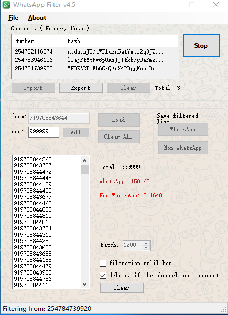The image size is (228, 315).
Task: Select number 919705843650 in list
Action: [x=32, y=247]
